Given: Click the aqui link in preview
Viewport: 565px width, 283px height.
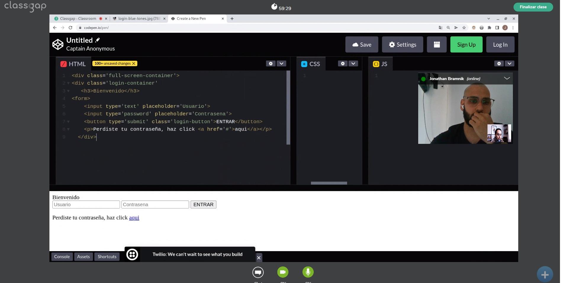Looking at the screenshot, I should (x=134, y=217).
